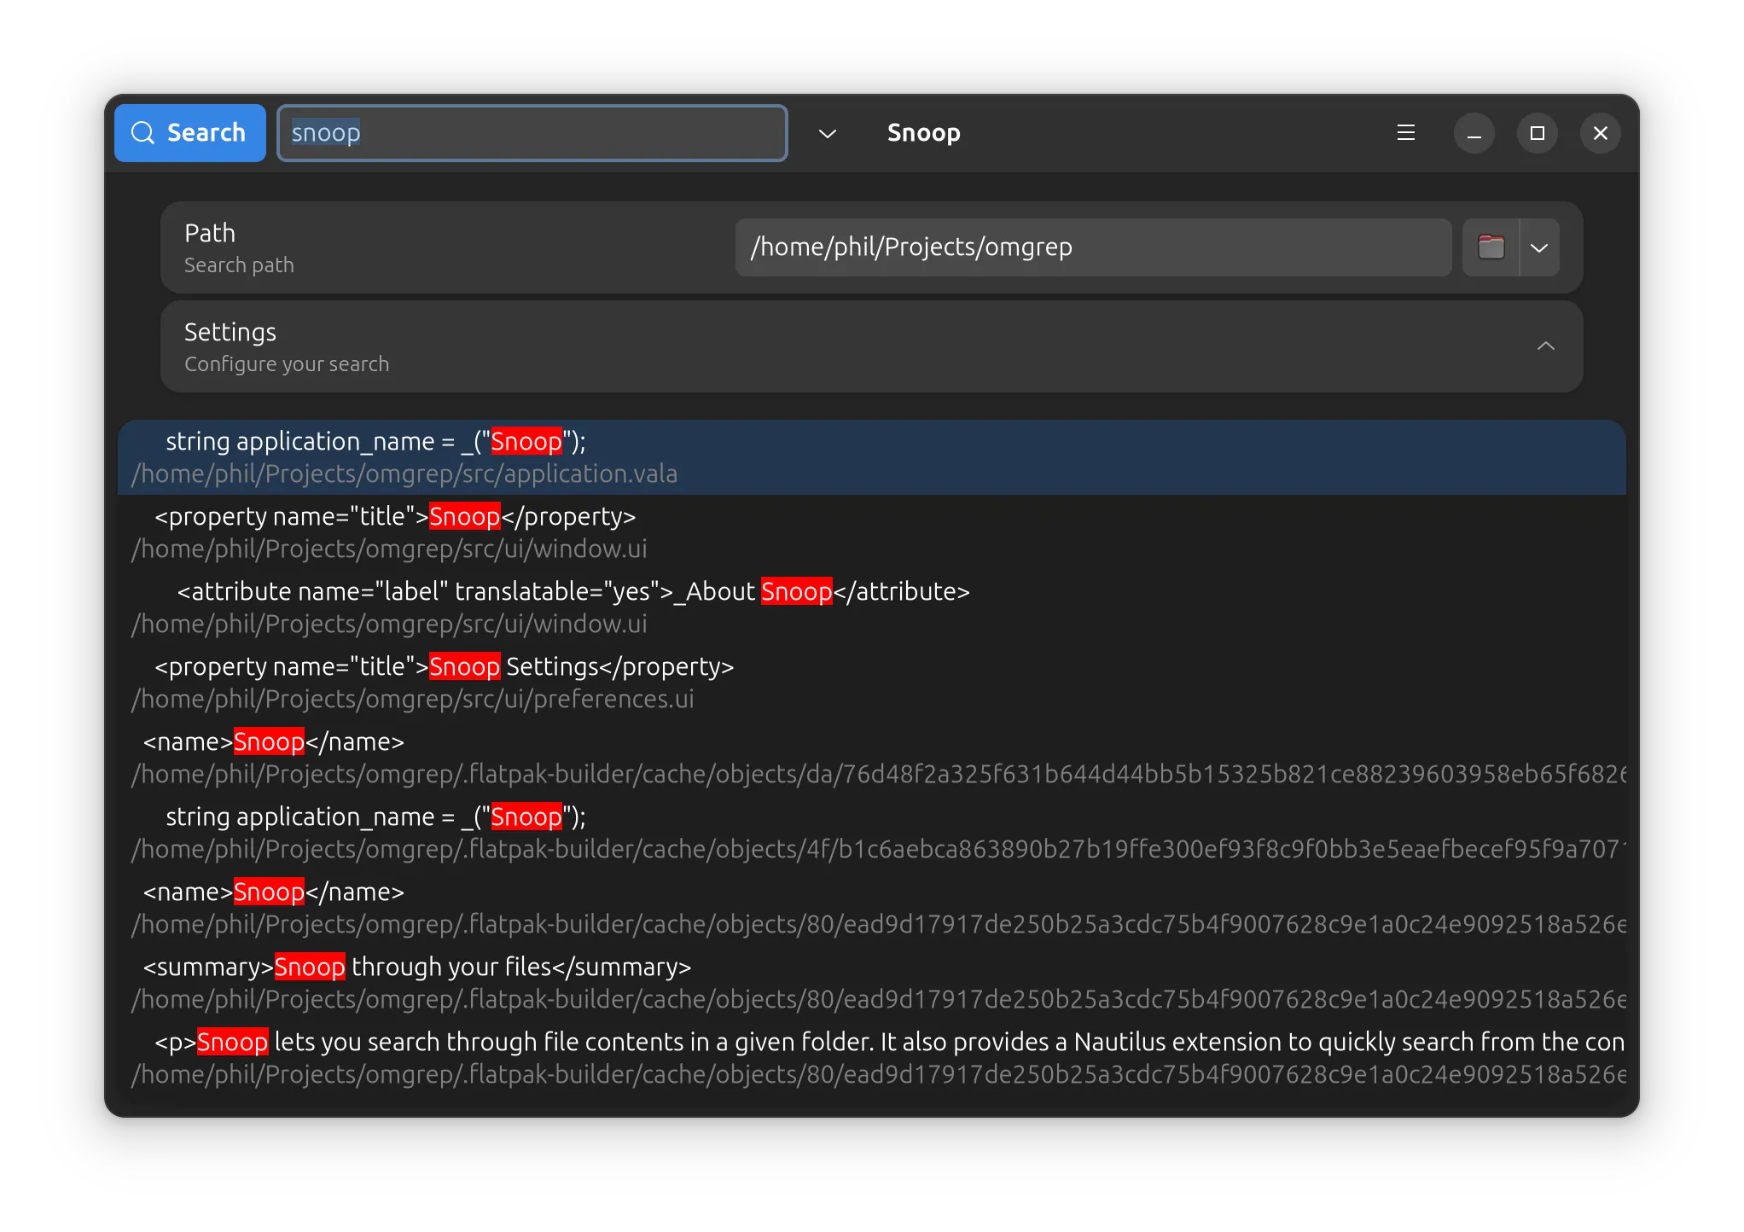This screenshot has width=1744, height=1232.
Task: Minimize the Snoop window
Action: (1474, 133)
